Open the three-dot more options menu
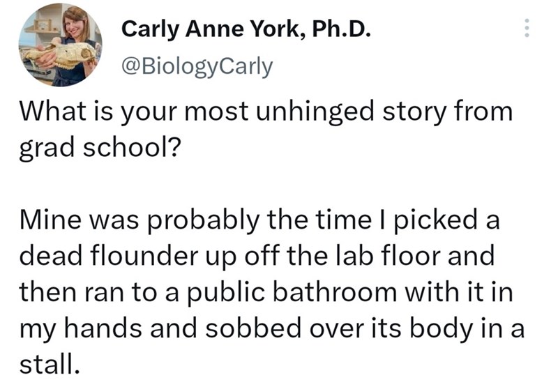 [527, 27]
